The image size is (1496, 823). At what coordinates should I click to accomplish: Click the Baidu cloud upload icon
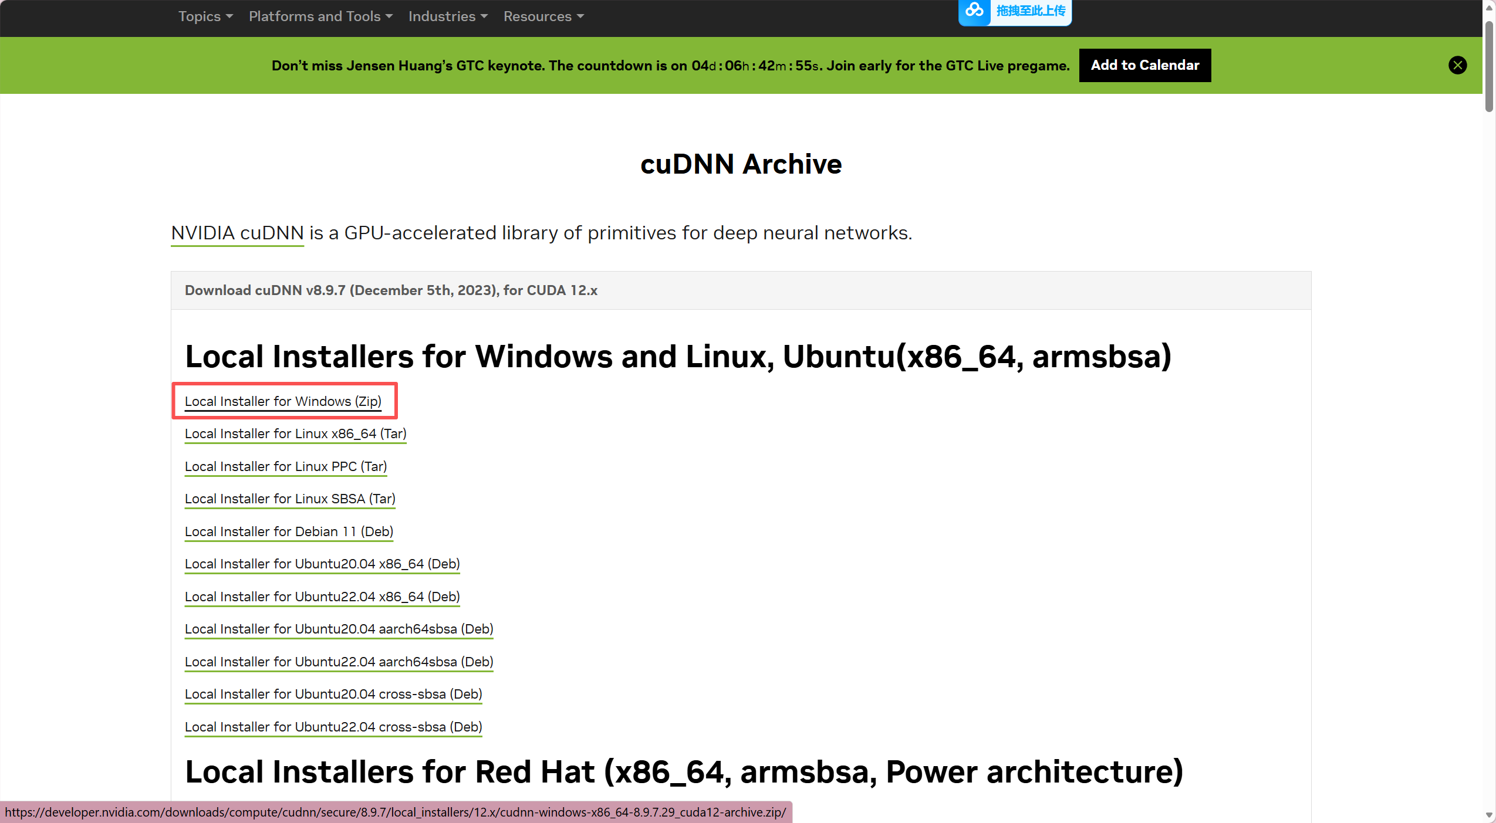pyautogui.click(x=974, y=11)
